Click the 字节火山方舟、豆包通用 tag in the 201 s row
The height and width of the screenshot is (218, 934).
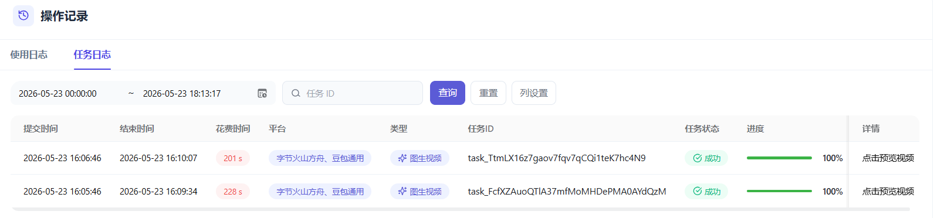pos(320,158)
